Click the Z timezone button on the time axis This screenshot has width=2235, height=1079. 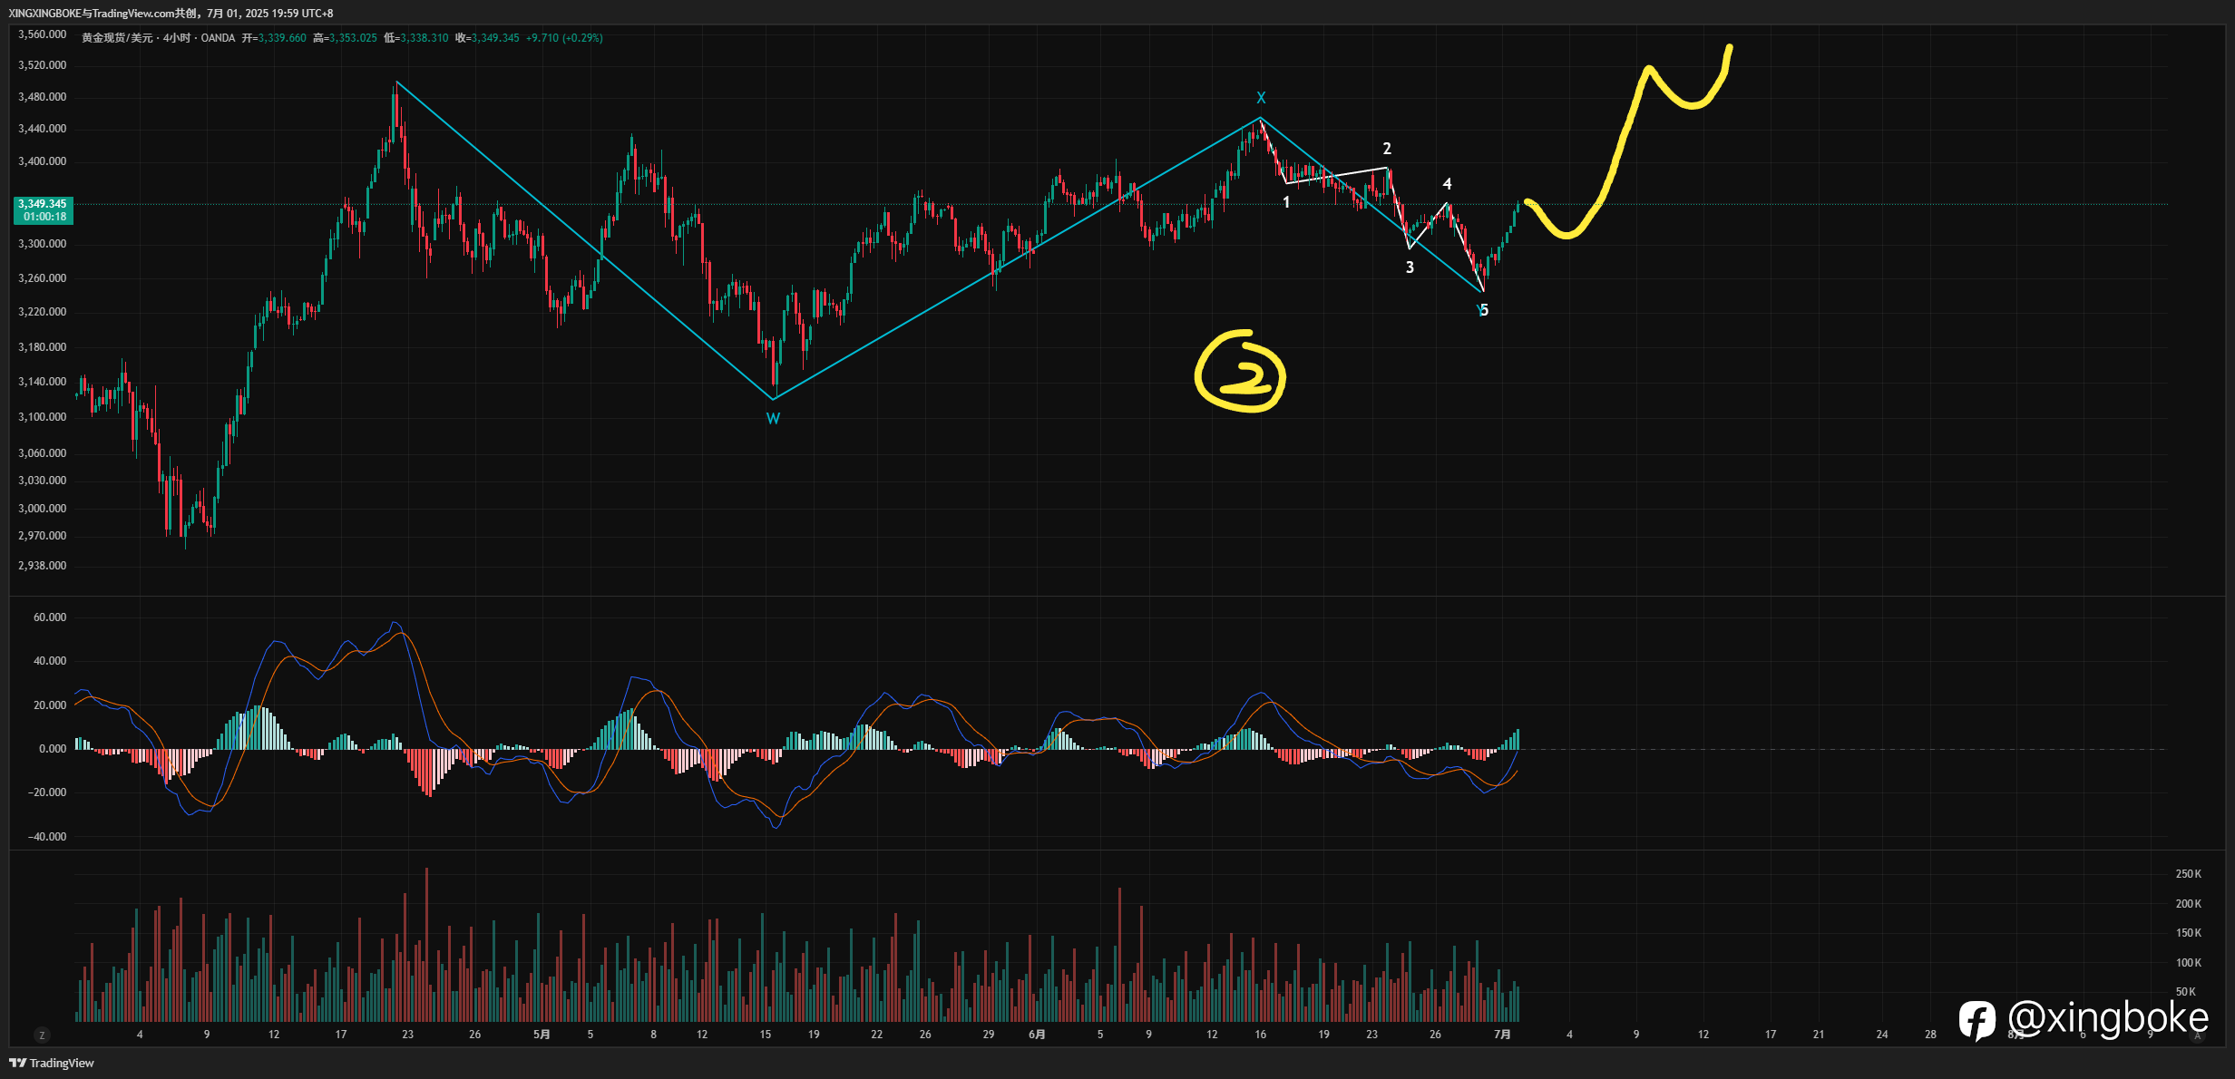(42, 1035)
